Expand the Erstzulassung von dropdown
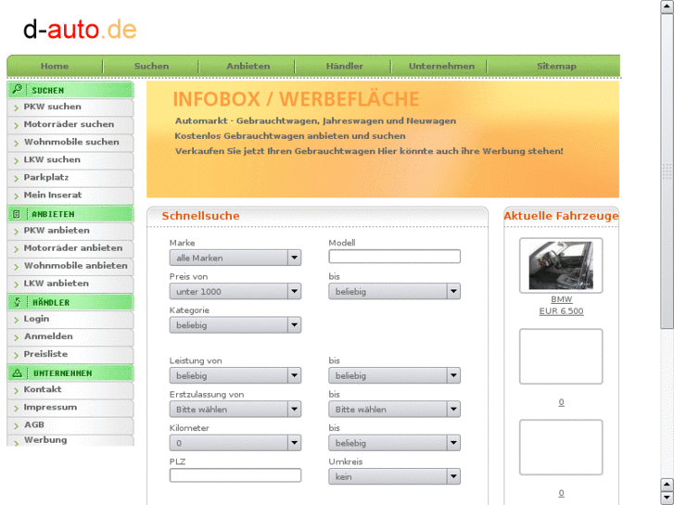The height and width of the screenshot is (505, 674). pyautogui.click(x=235, y=410)
